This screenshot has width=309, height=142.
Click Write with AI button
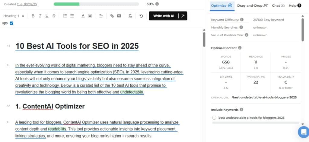[x=164, y=16]
